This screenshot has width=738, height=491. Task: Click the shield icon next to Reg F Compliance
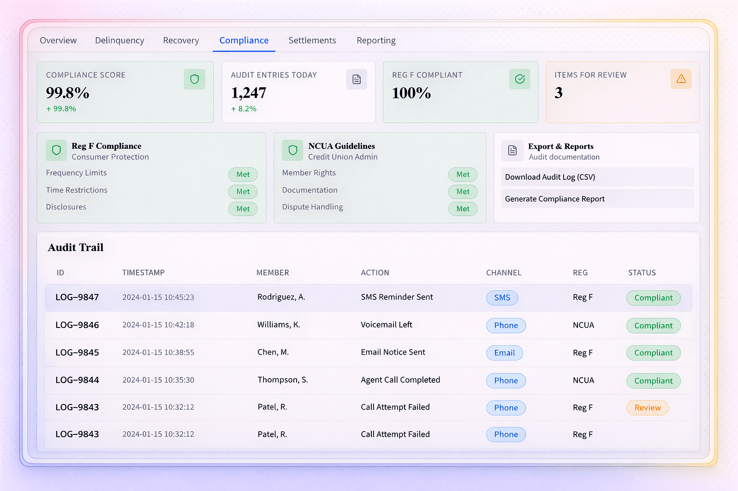tap(56, 150)
